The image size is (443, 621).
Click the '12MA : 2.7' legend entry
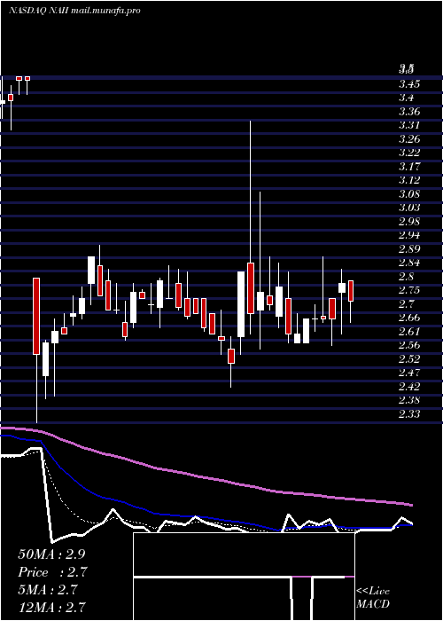[52, 607]
